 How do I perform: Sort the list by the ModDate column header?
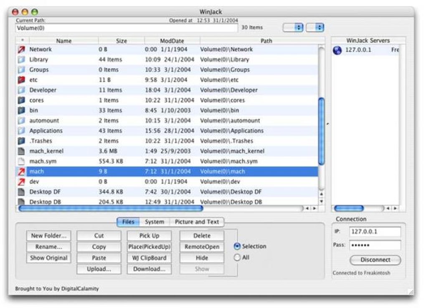[172, 41]
